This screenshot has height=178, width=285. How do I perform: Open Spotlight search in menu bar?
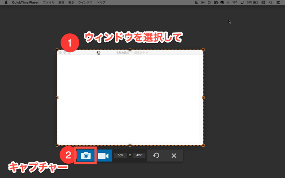coord(271,2)
